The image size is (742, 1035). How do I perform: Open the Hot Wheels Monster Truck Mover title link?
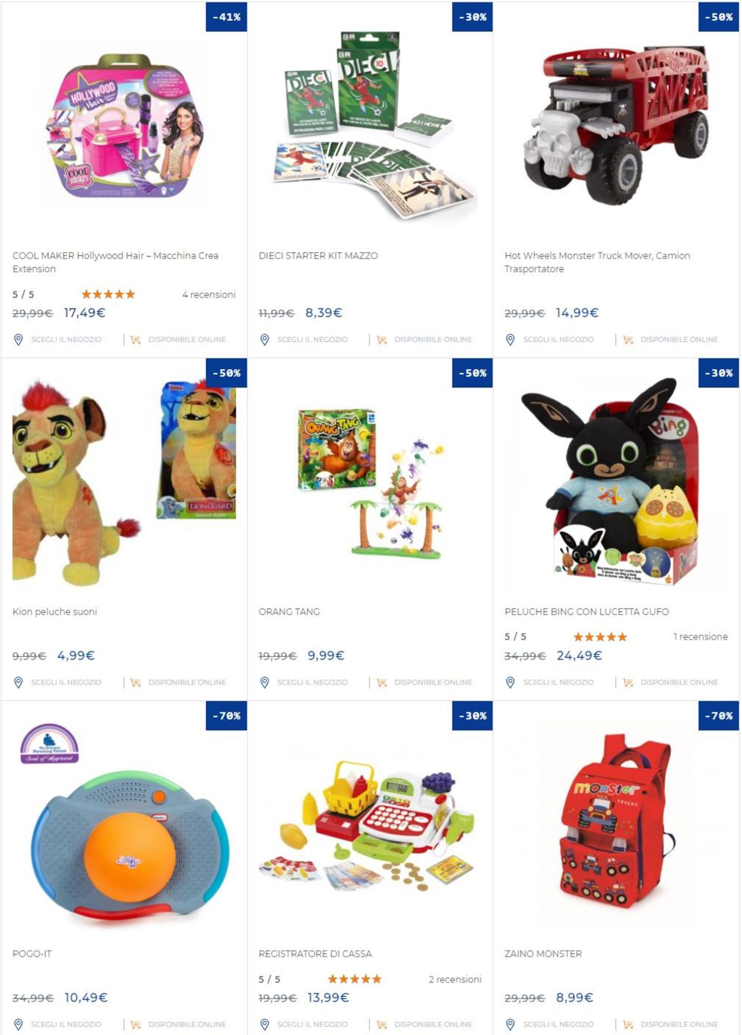pos(597,262)
